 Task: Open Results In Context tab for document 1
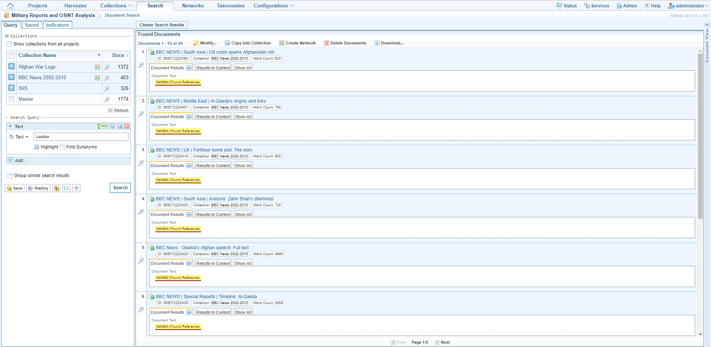[213, 68]
